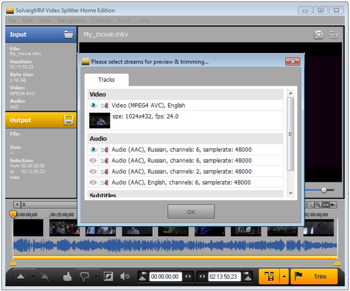Viewport: 350px width, 291px height.
Task: Click the orange Trim button
Action: [x=314, y=276]
